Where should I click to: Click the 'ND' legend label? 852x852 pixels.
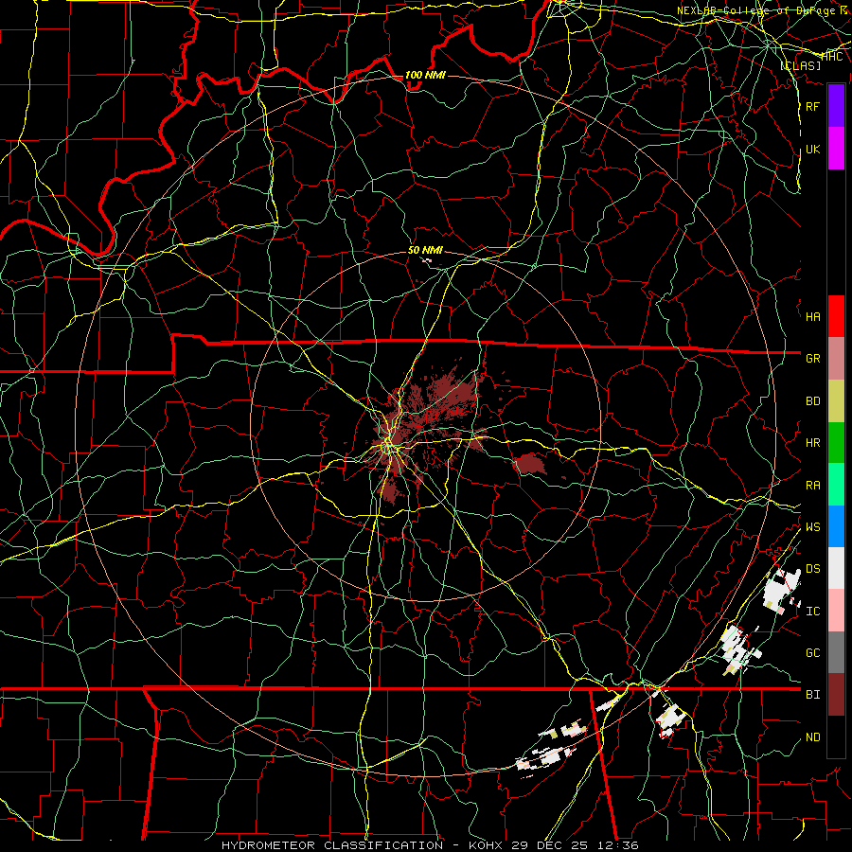tap(812, 737)
